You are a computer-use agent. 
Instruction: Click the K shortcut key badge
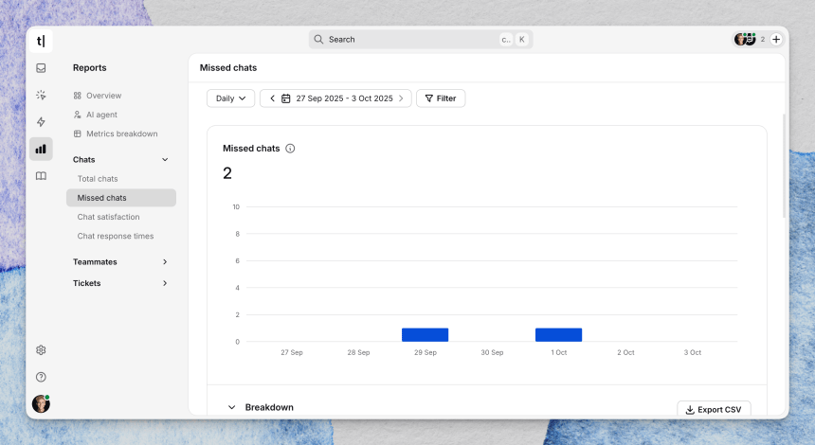(x=522, y=40)
